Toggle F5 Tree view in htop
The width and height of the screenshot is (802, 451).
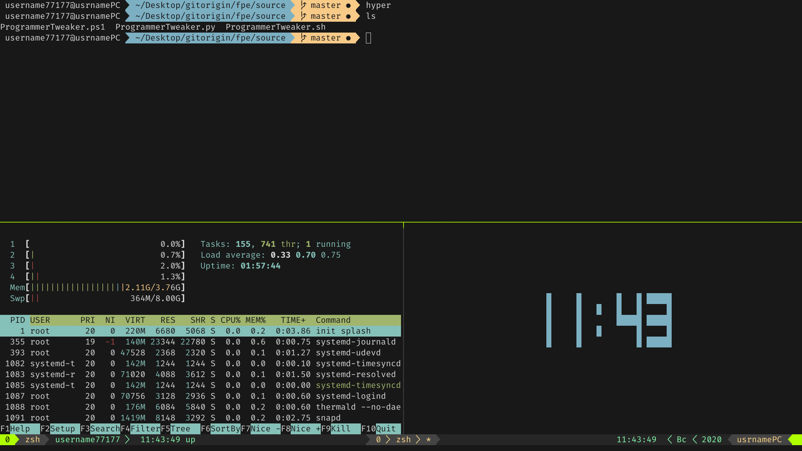click(180, 429)
